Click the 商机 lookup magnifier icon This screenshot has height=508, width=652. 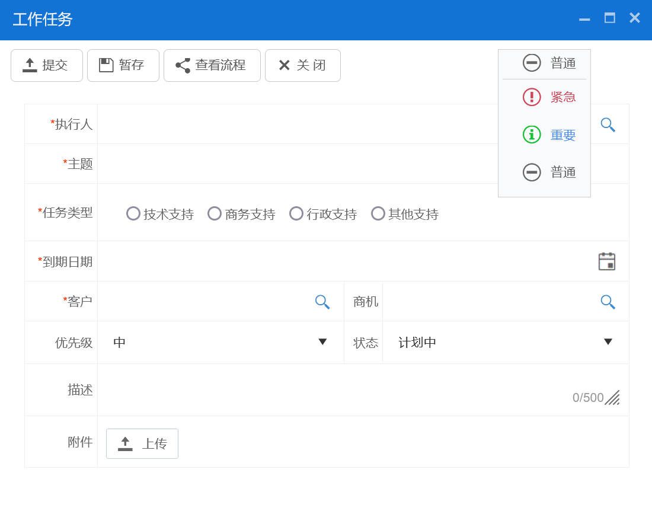click(x=608, y=302)
